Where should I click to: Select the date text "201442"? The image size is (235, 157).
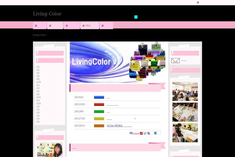[x=79, y=97]
